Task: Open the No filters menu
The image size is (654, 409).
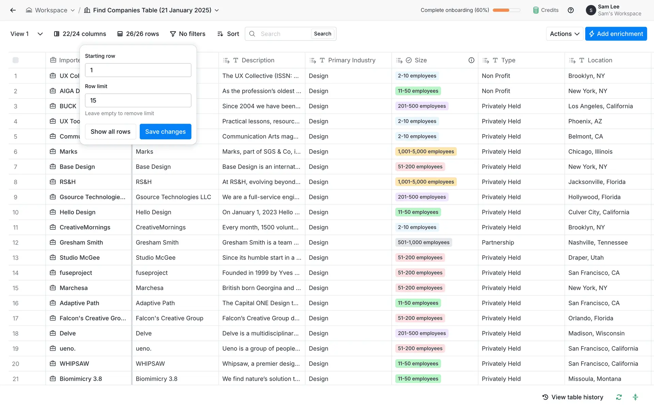Action: pos(188,34)
